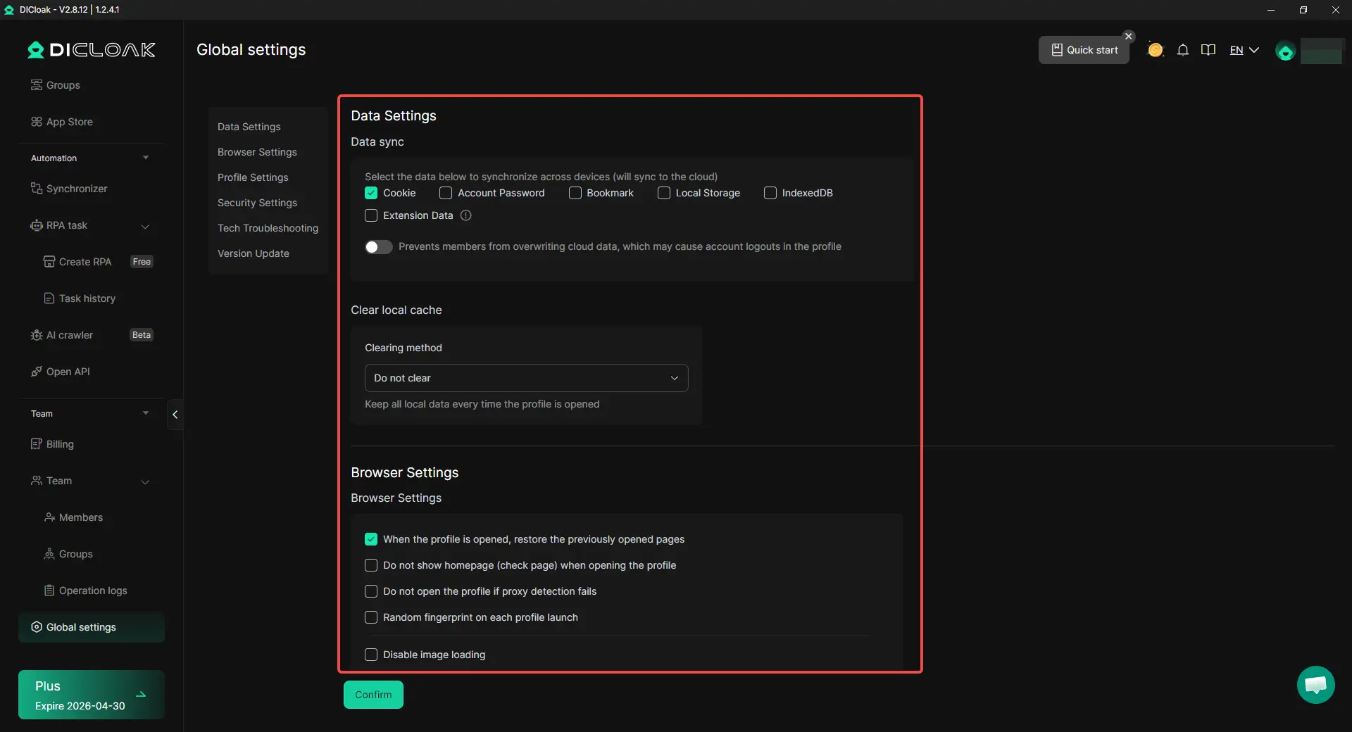Screen dimensions: 1352x732
Task: Open the Synchronizer sidebar item
Action: (x=77, y=189)
